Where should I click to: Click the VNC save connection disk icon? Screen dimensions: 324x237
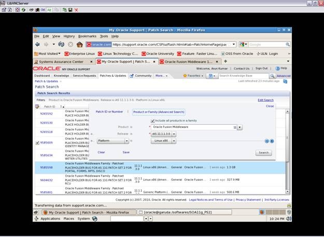[x=71, y=10]
